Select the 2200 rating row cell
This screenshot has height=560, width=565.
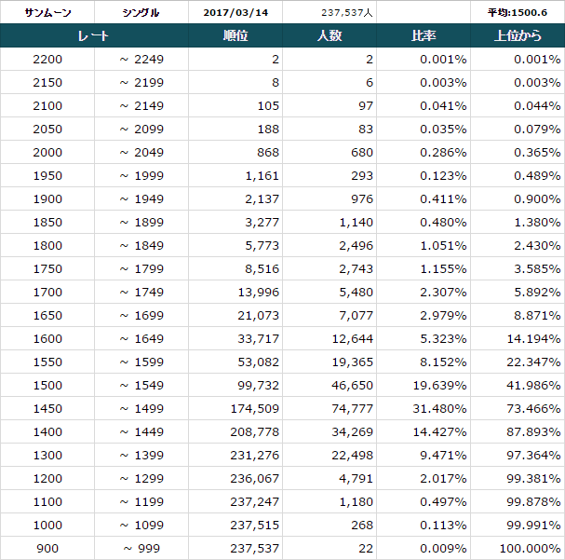(47, 59)
